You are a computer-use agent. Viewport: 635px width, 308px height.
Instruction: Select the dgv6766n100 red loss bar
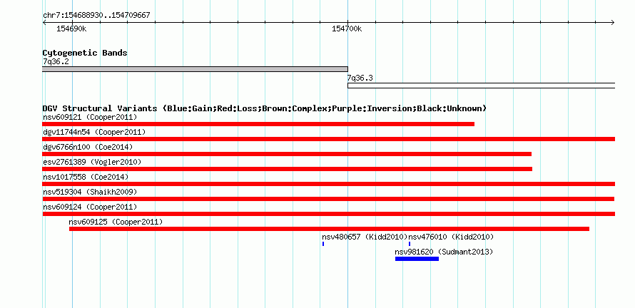(x=287, y=154)
